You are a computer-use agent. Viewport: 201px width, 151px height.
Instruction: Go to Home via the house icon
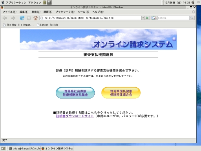pyautogui.click(x=35, y=18)
